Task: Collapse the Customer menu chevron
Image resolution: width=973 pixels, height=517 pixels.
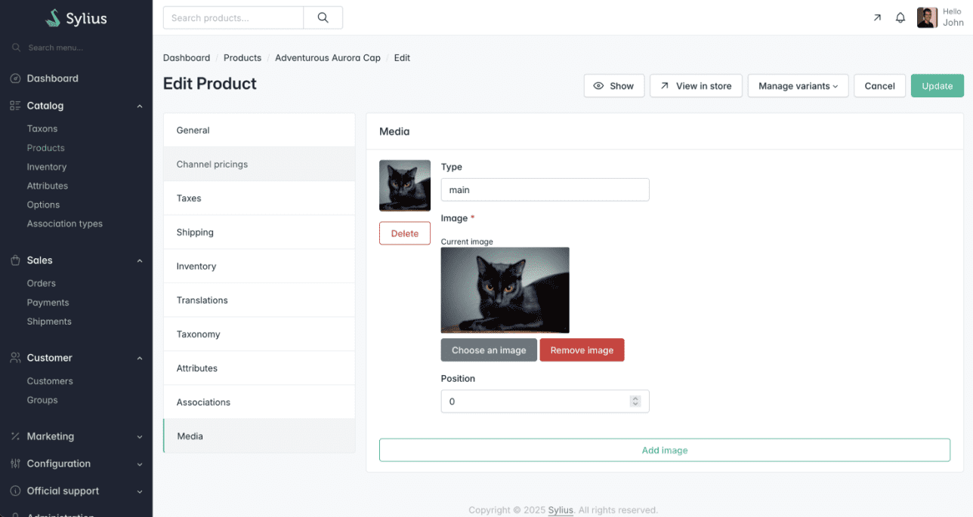Action: click(140, 359)
